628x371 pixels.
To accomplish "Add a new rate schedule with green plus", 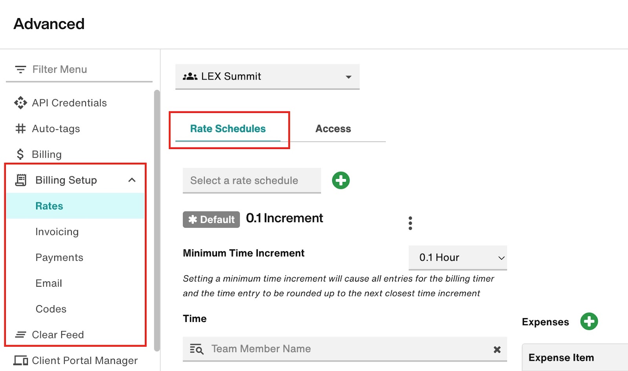I will [341, 180].
